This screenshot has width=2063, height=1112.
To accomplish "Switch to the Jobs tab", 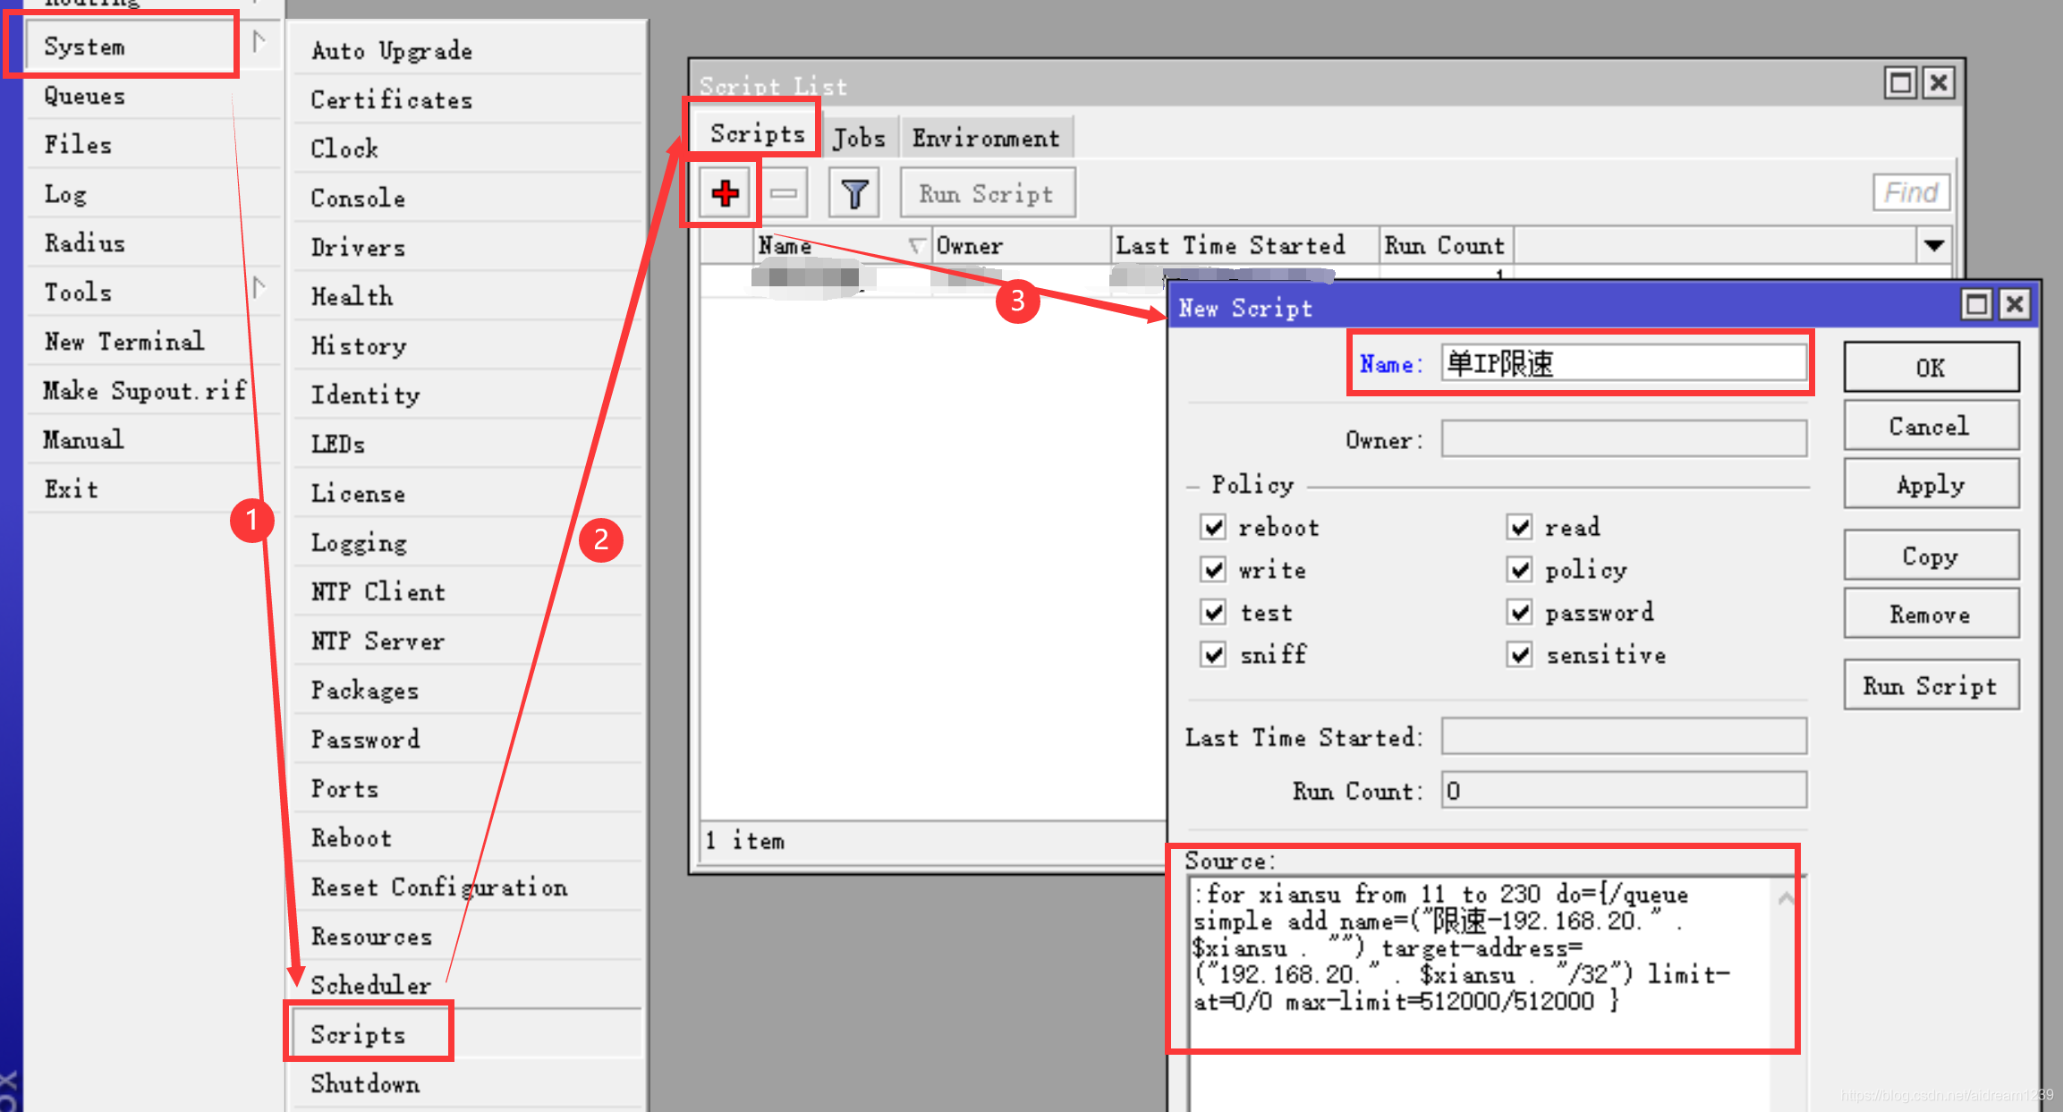I will tap(857, 132).
